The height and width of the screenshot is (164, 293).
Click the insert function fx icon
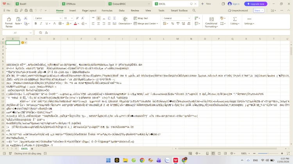pos(46,33)
